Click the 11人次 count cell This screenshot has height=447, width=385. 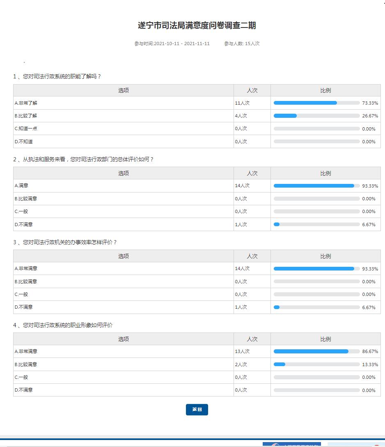coord(242,103)
